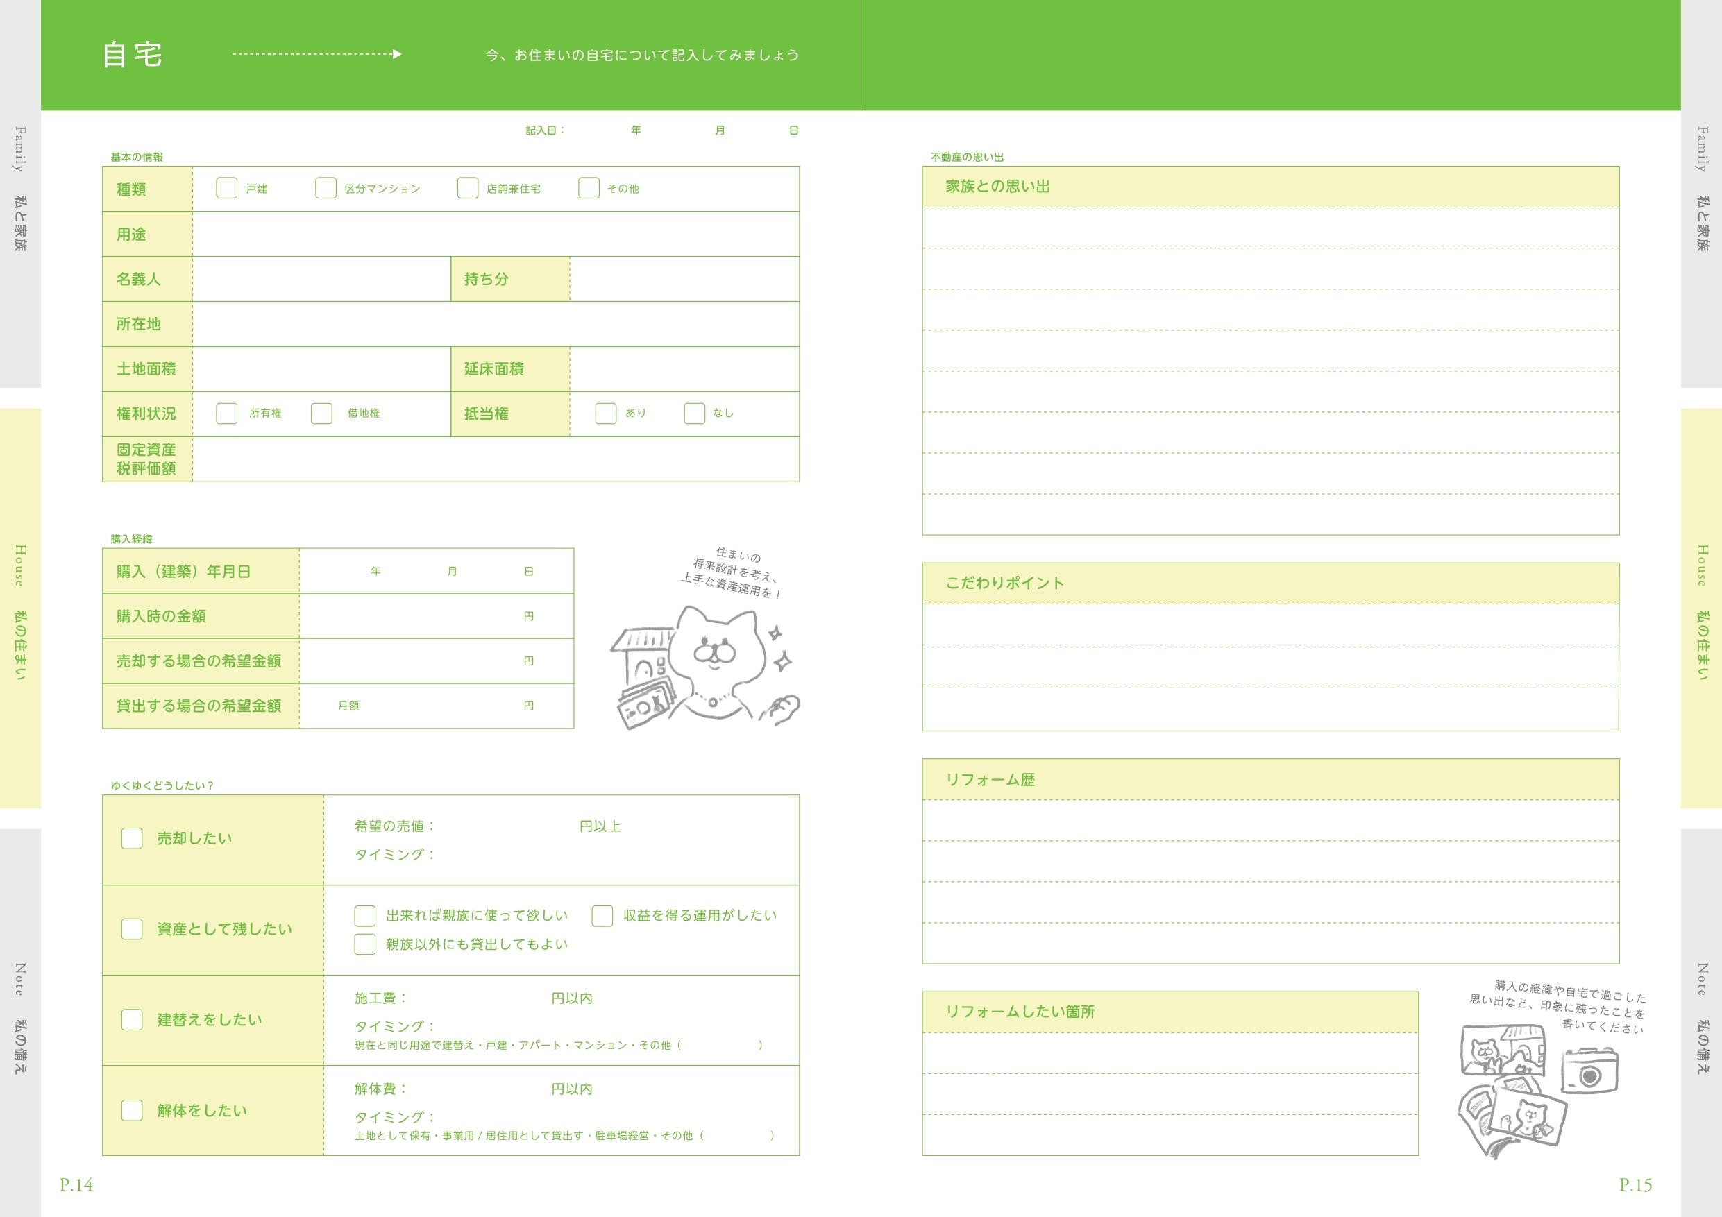Check the 戸建 checkbox
This screenshot has width=1722, height=1217.
click(226, 187)
